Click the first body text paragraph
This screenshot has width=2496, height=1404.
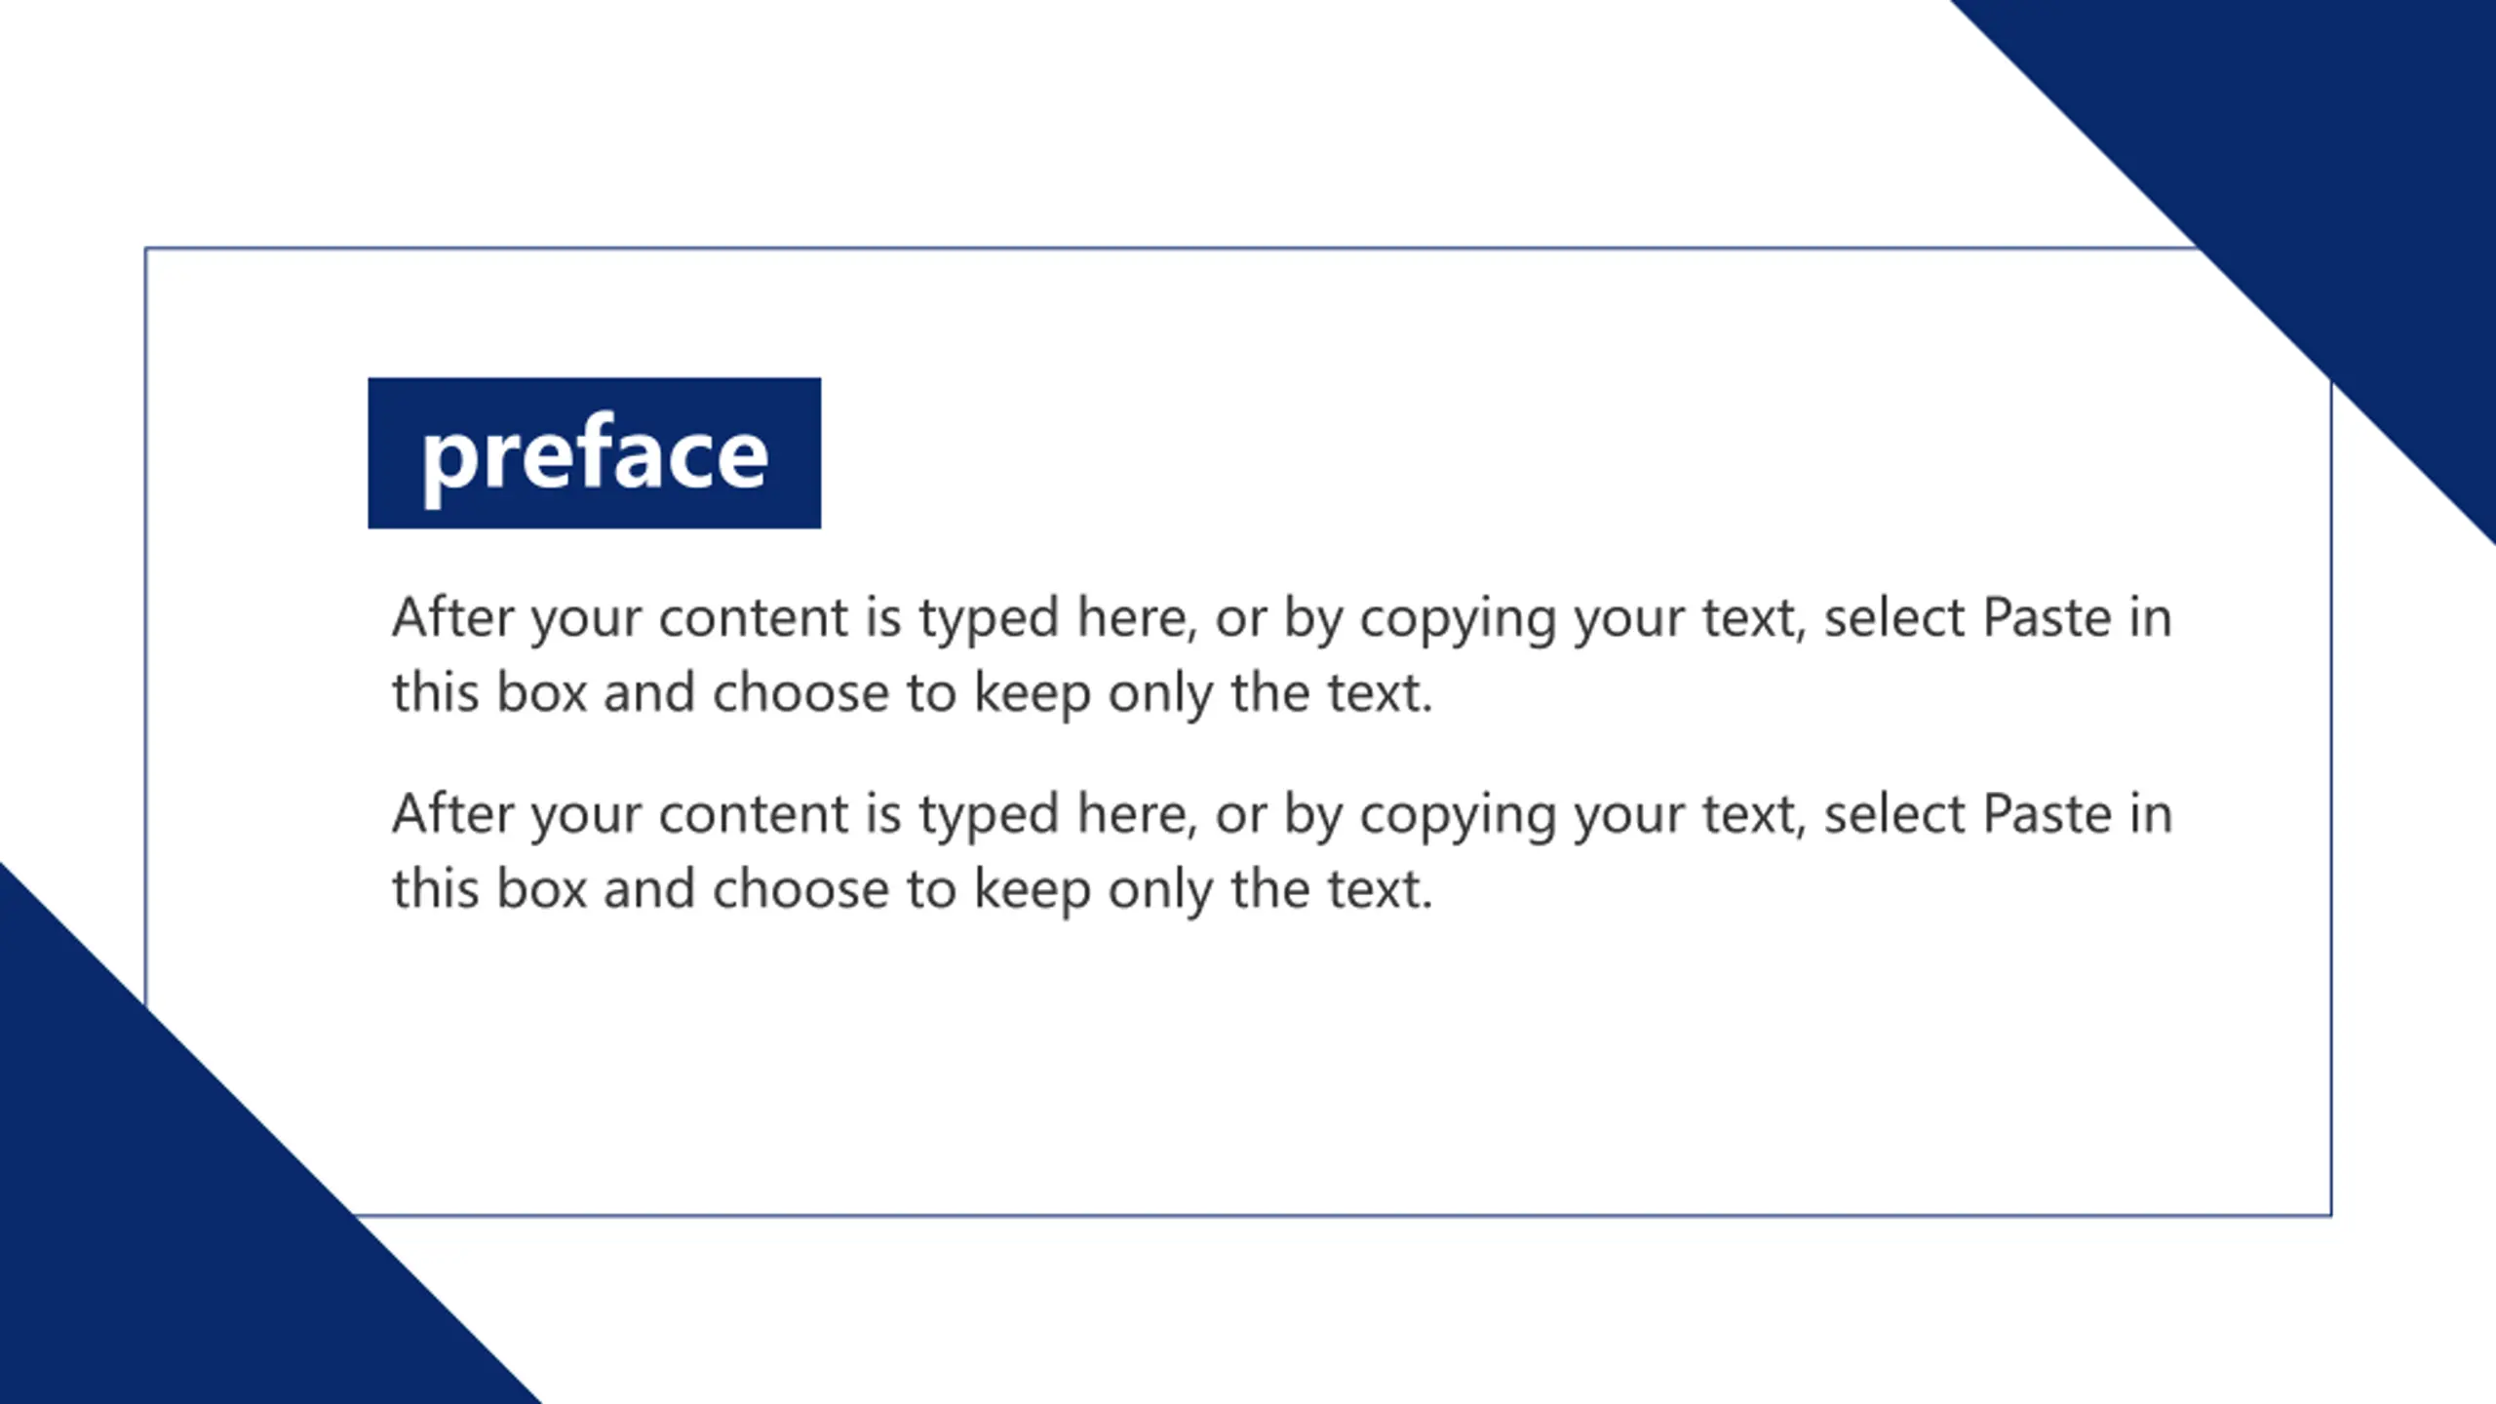(1281, 654)
